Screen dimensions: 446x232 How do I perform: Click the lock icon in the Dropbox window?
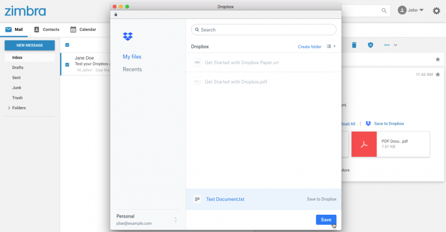pos(116,14)
